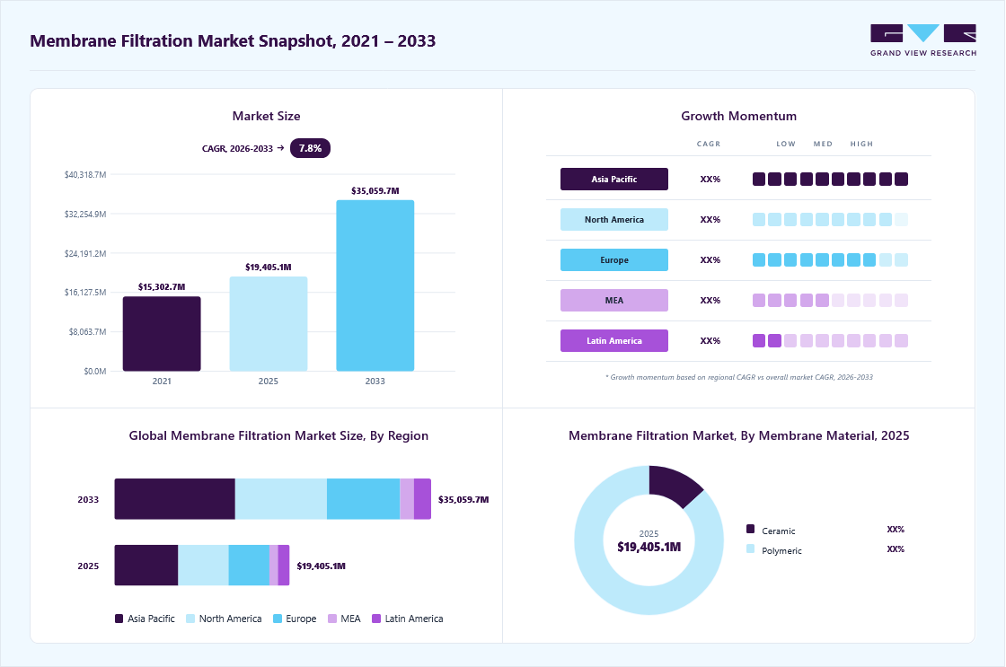This screenshot has height=667, width=1006.
Task: Click the Asia Pacific region label in Growth Momentum
Action: pos(614,179)
